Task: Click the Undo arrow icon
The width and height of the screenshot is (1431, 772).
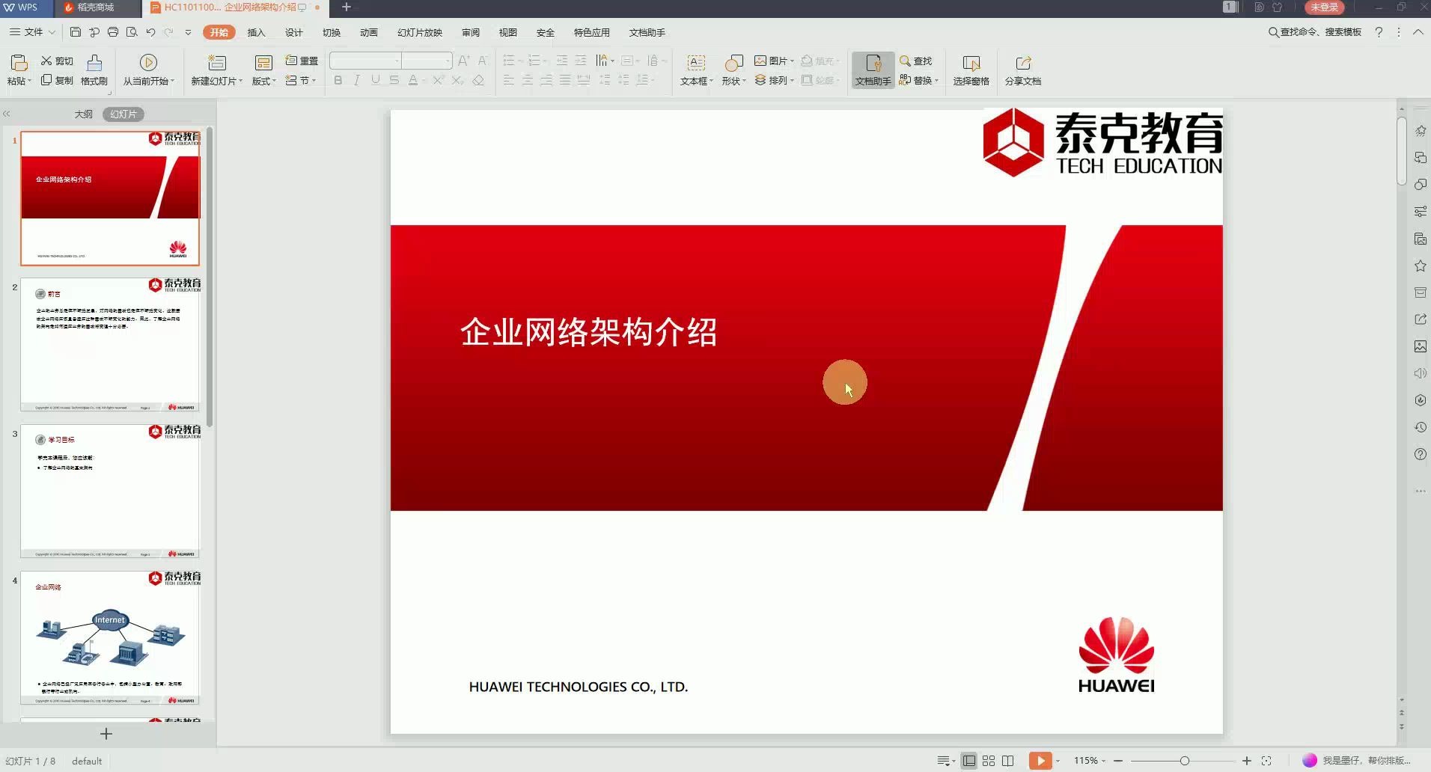Action: 150,32
